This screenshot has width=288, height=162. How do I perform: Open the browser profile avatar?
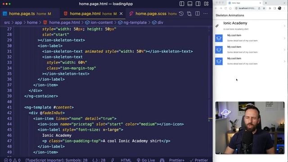(279, 8)
